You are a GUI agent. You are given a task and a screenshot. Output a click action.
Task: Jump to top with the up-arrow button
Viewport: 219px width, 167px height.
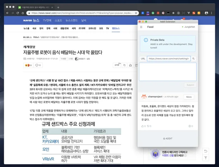tap(205, 158)
